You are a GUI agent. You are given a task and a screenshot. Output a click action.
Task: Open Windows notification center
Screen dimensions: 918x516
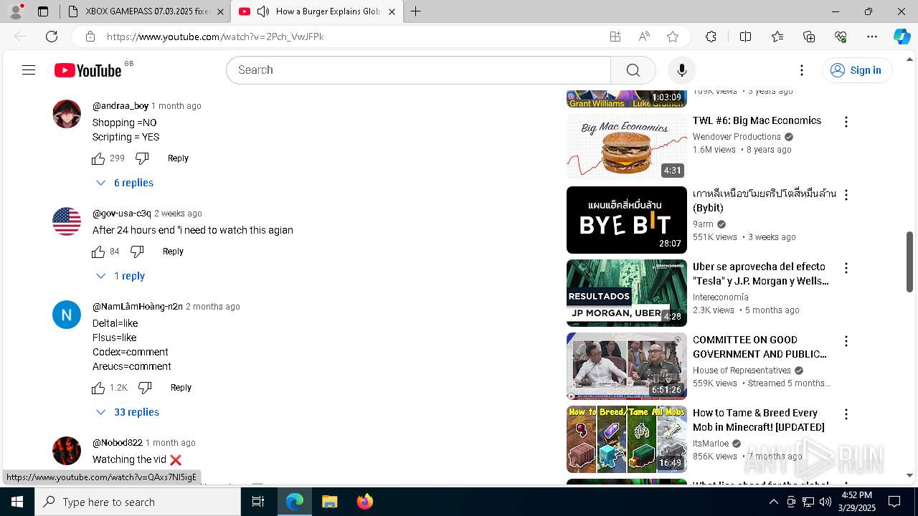click(x=894, y=502)
